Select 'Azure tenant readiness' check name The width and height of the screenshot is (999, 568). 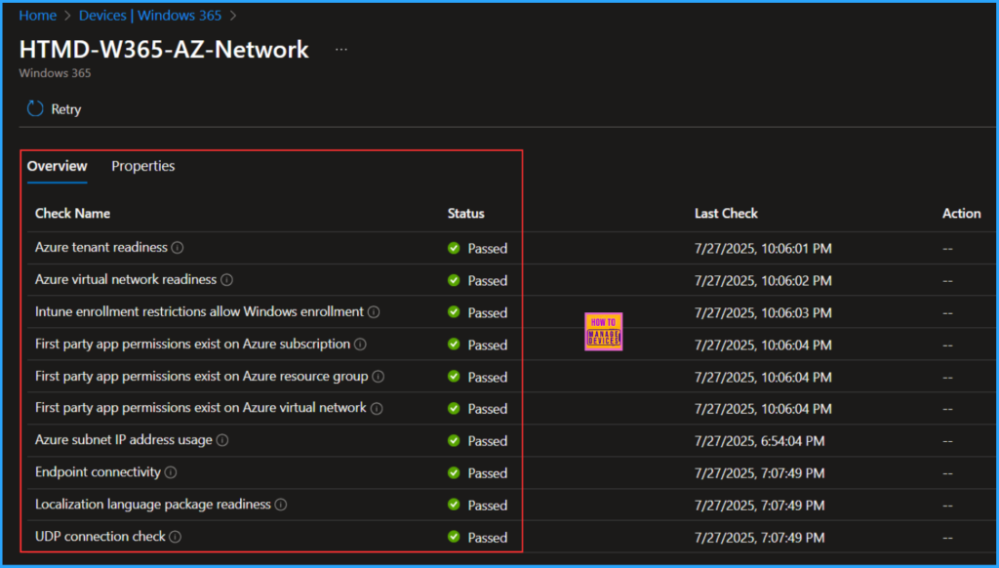101,247
